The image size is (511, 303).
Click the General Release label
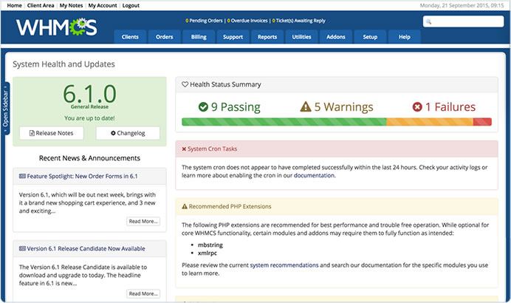coord(89,106)
